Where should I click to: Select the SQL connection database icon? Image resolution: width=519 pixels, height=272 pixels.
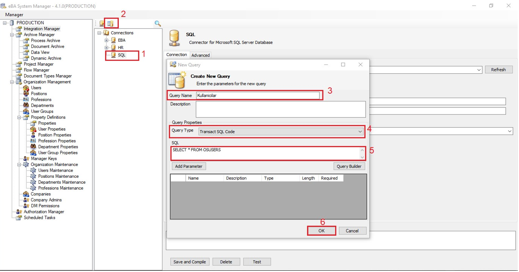113,55
